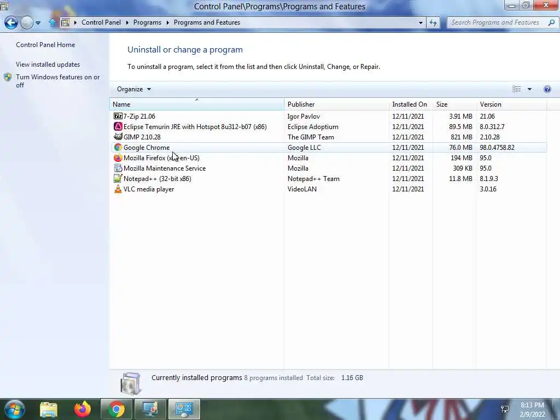The width and height of the screenshot is (560, 420).
Task: Expand the address bar history dropdown
Action: click(x=421, y=22)
